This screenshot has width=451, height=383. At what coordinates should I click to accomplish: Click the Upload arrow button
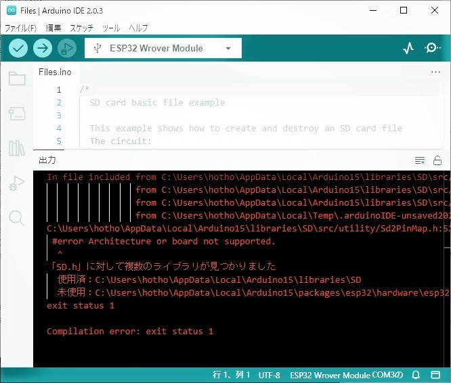pos(43,48)
